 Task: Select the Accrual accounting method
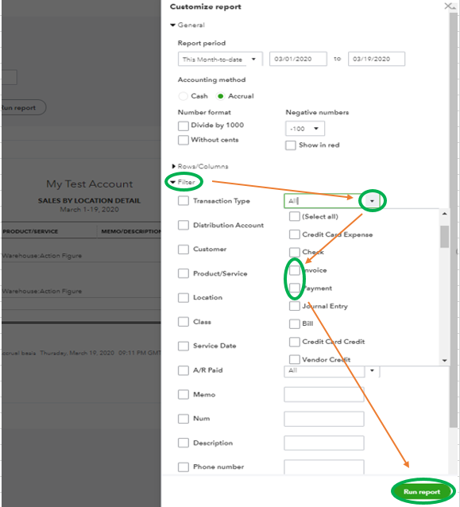pyautogui.click(x=220, y=96)
